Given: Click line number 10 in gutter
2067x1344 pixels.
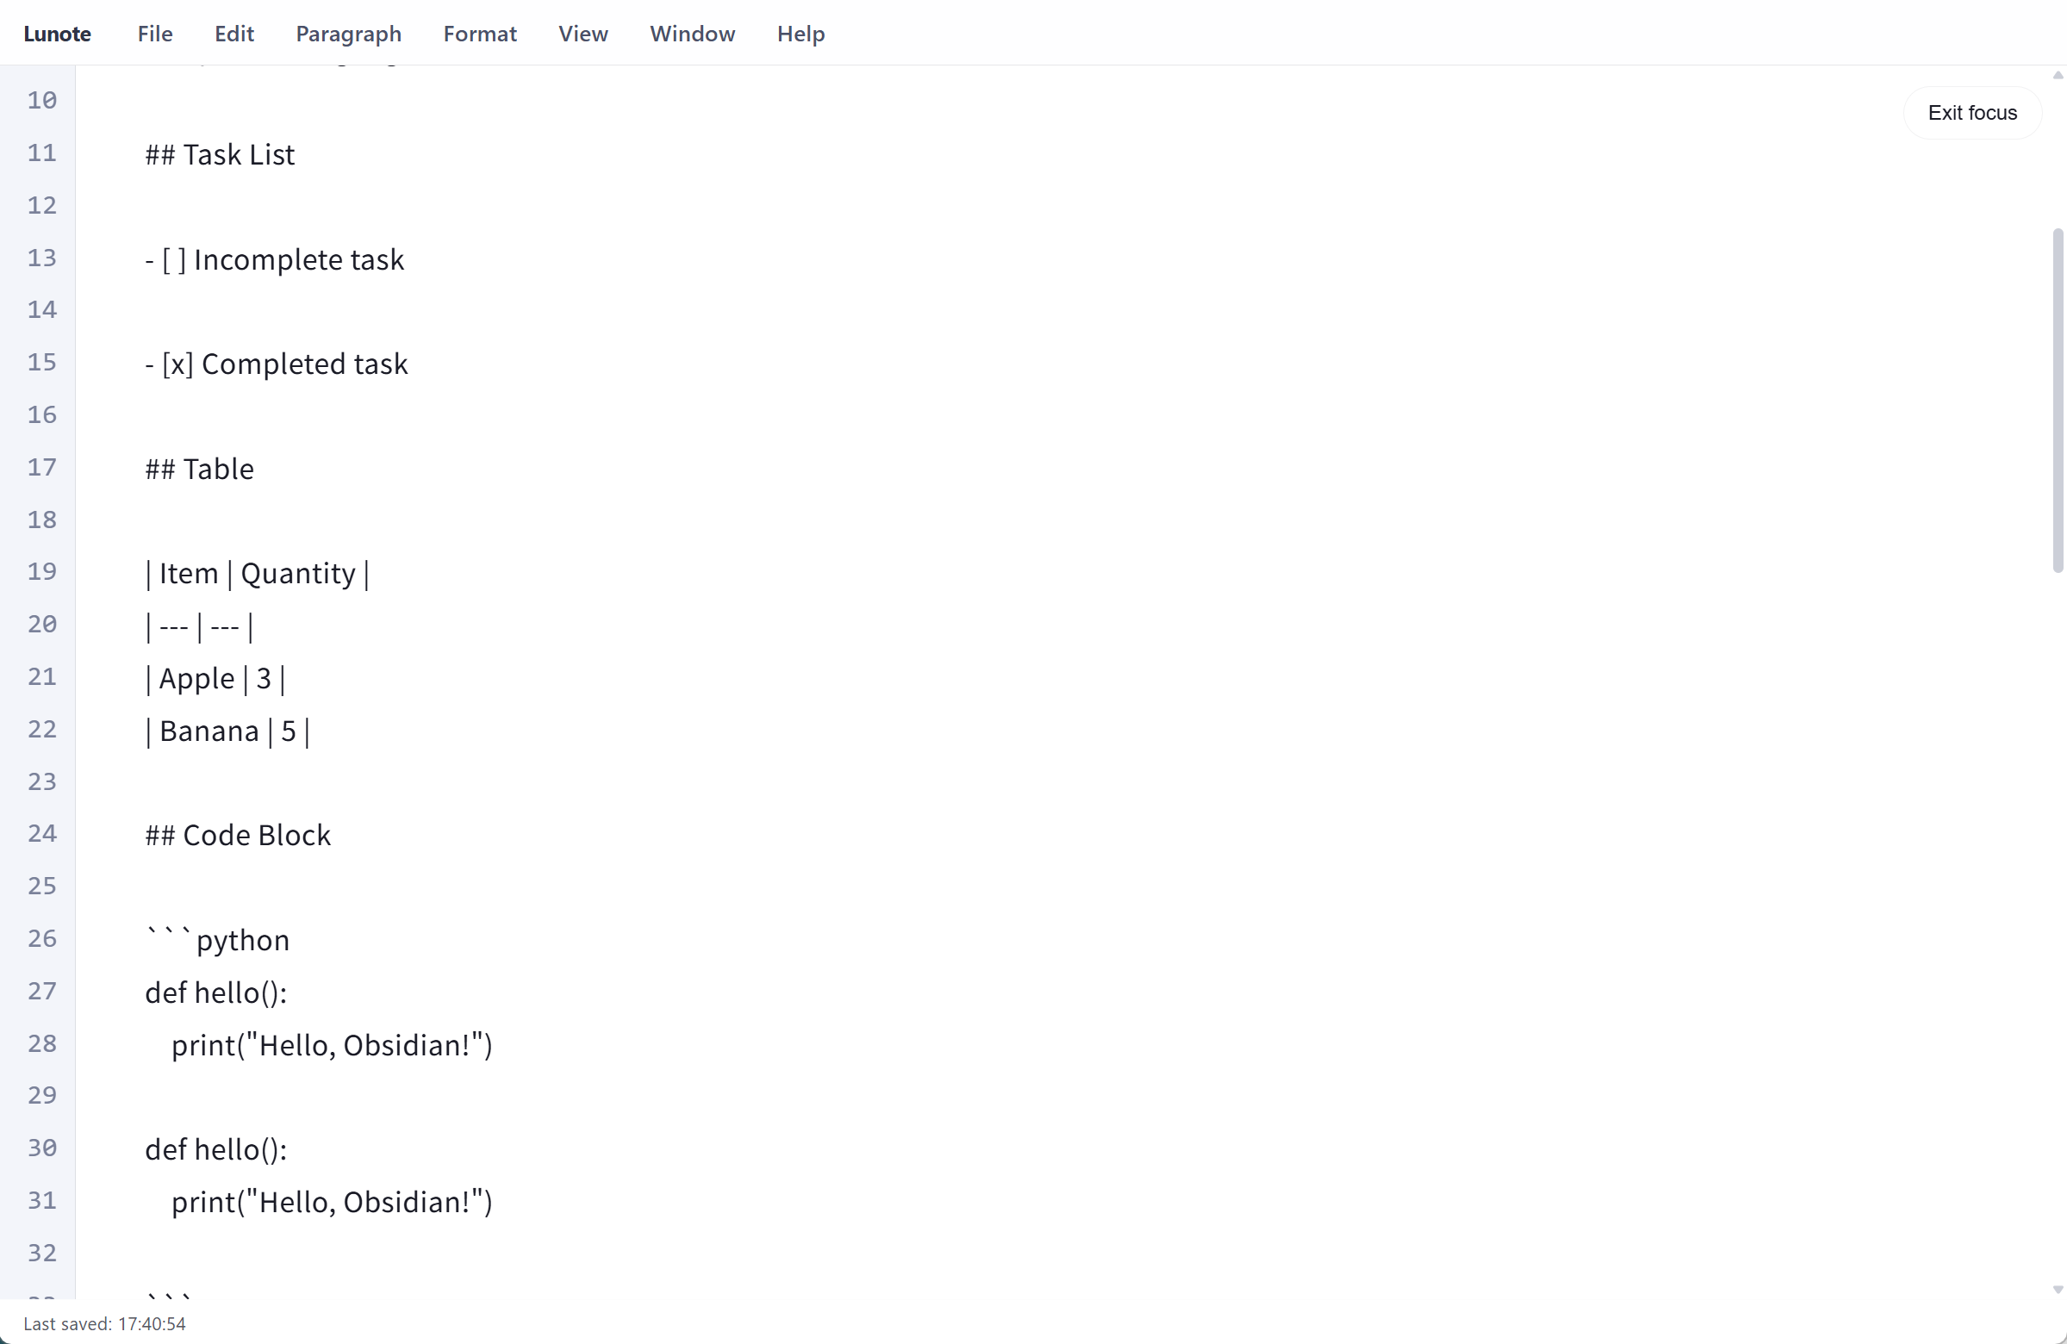Looking at the screenshot, I should tap(41, 101).
